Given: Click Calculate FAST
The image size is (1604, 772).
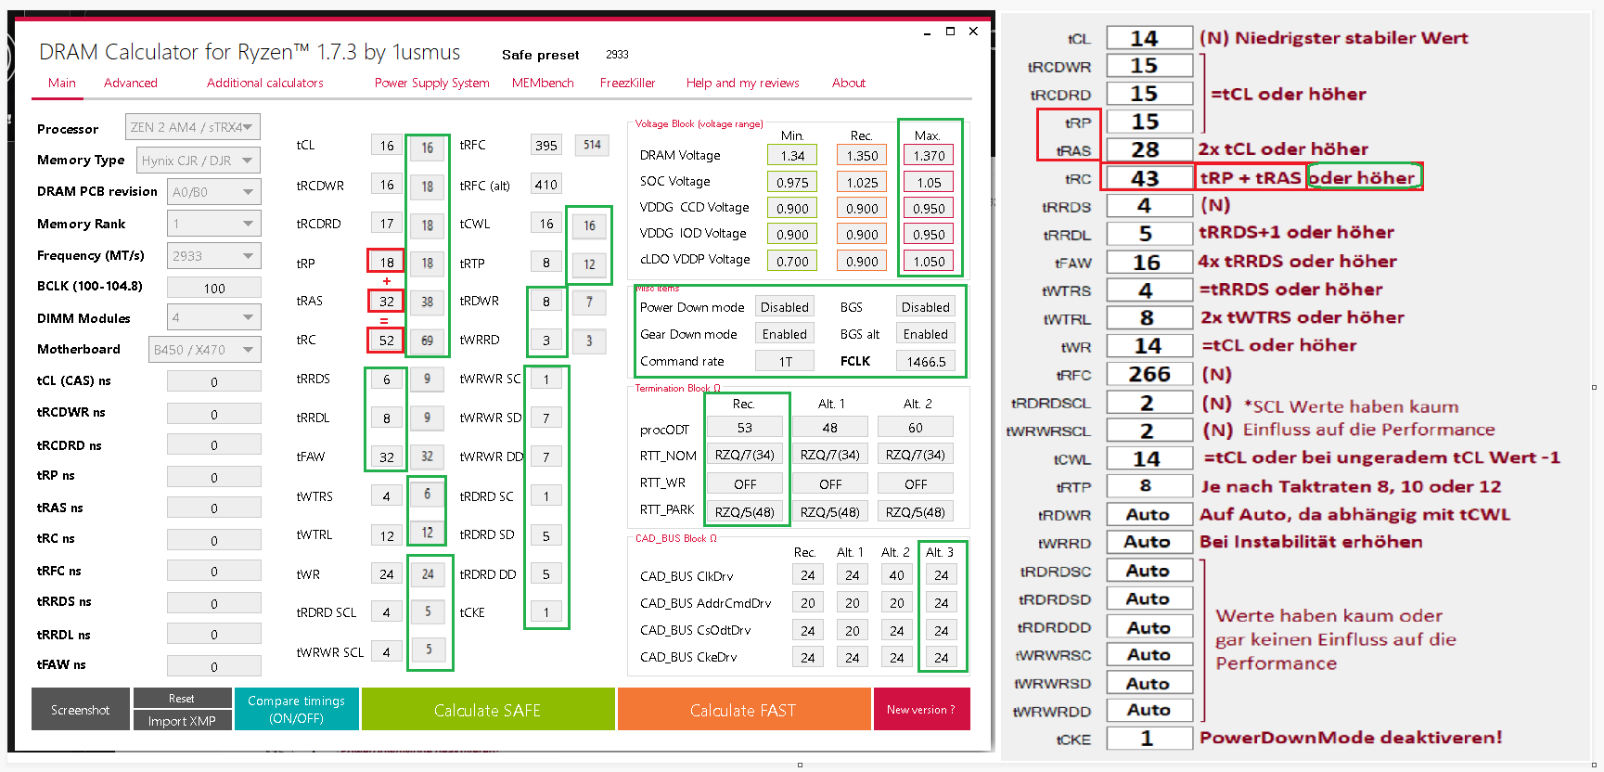Looking at the screenshot, I should pyautogui.click(x=743, y=710).
